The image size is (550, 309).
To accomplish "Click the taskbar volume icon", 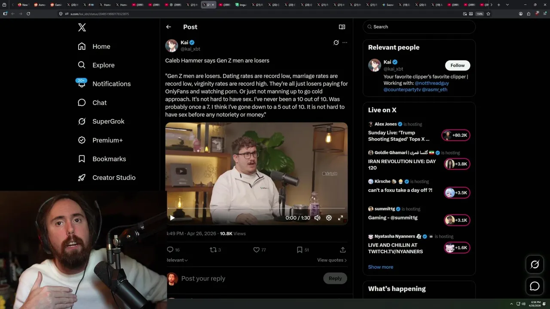I will (524, 304).
